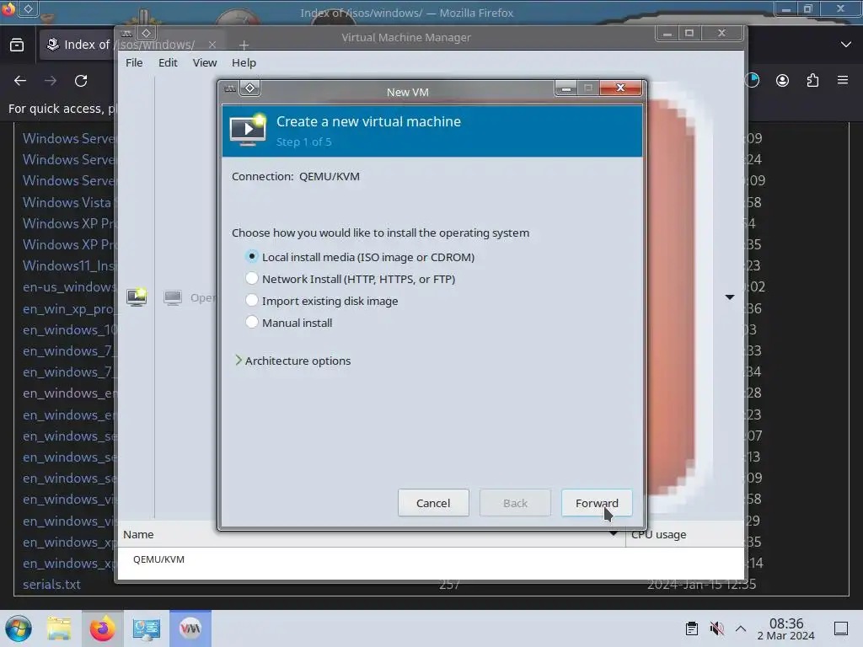Image resolution: width=863 pixels, height=647 pixels.
Task: Click the Cancel button in New VM
Action: pyautogui.click(x=433, y=503)
